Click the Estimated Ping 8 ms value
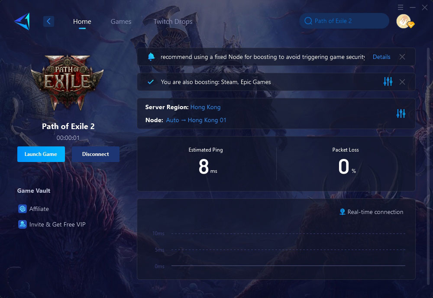 coord(208,166)
